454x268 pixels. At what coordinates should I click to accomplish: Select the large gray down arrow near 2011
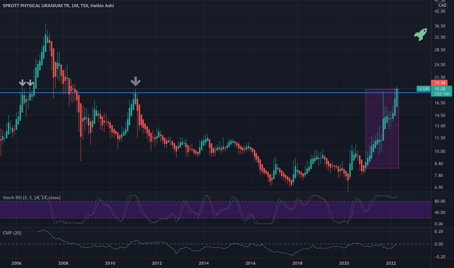click(135, 81)
